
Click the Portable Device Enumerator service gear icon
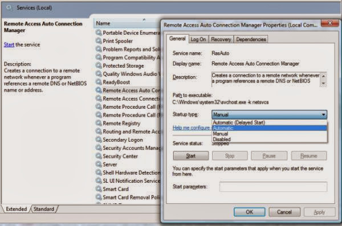99,32
